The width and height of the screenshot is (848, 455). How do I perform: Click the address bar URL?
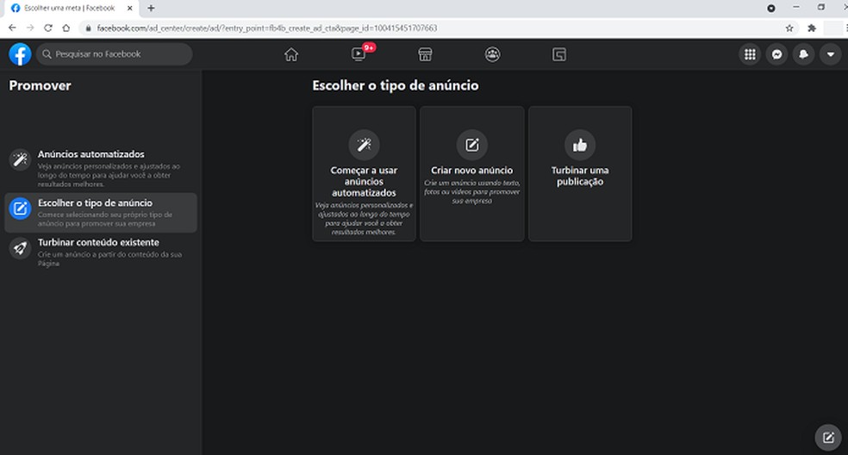point(266,28)
